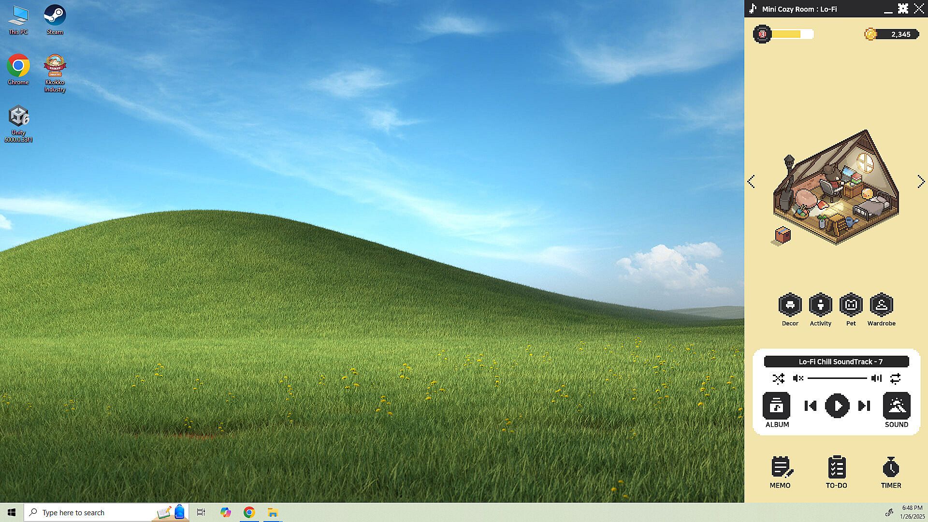Image resolution: width=928 pixels, height=522 pixels.
Task: Open the Wardrobe icon
Action: point(881,305)
